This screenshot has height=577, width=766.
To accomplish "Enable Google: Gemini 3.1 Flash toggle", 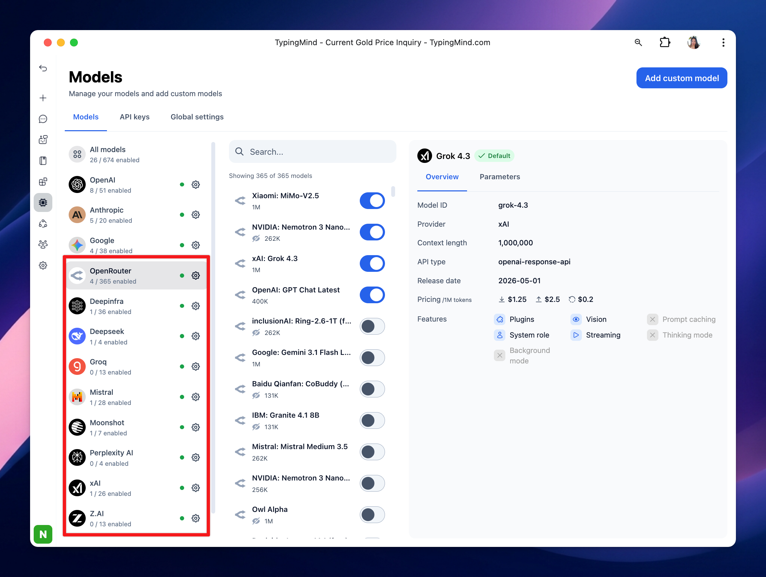I will (x=372, y=358).
